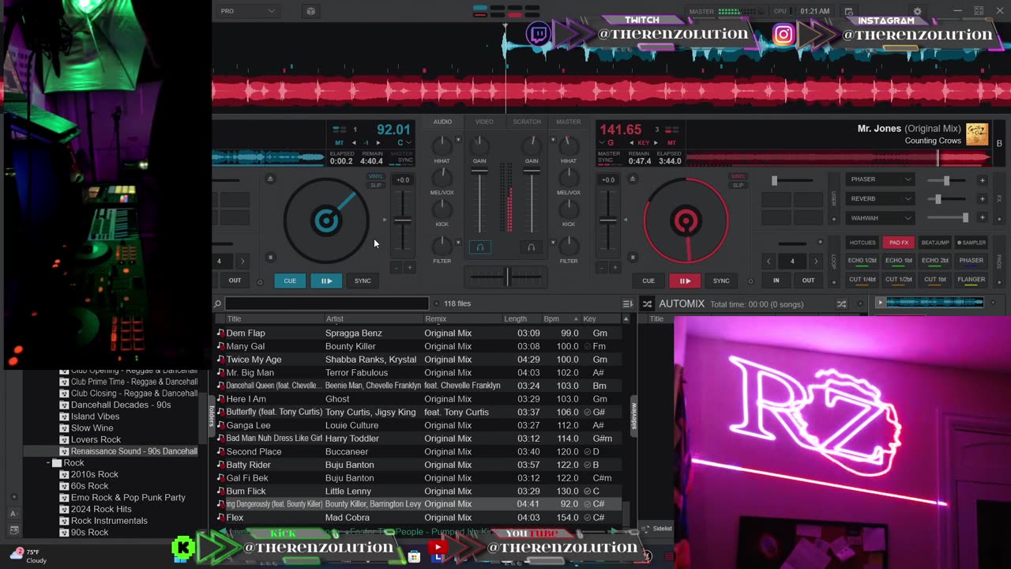Double loop size on left deck
The height and width of the screenshot is (569, 1011).
[x=242, y=261]
